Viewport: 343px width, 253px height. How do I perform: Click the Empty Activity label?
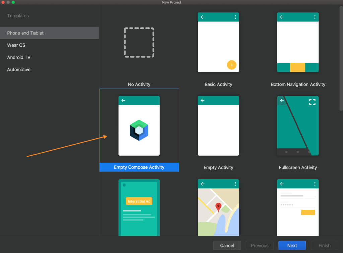218,167
